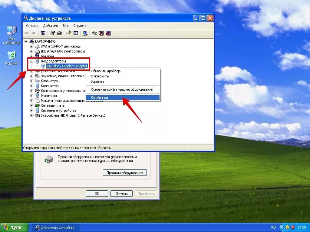Click the green update driver toolbar icon
The height and width of the screenshot is (232, 310).
tap(94, 33)
